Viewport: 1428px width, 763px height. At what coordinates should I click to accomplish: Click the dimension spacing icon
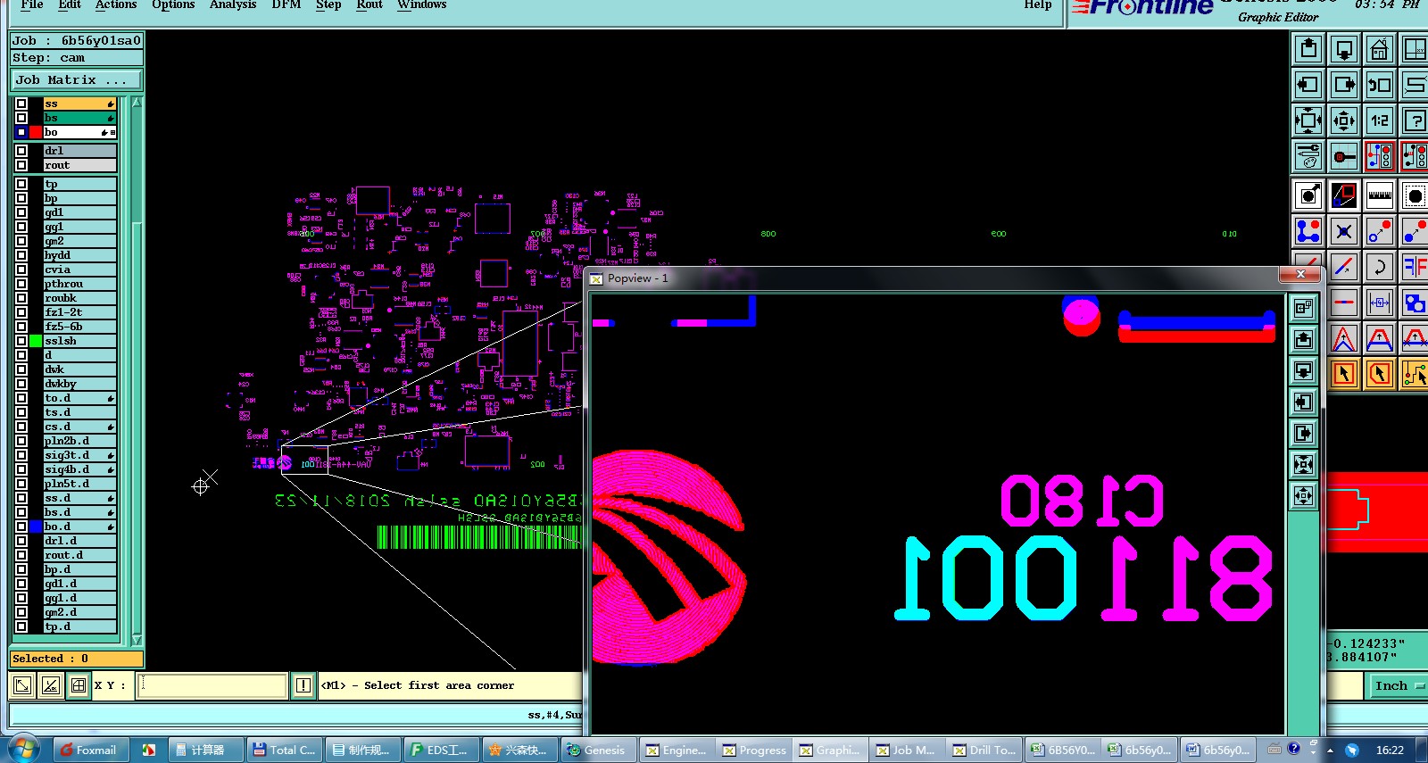(x=1380, y=303)
